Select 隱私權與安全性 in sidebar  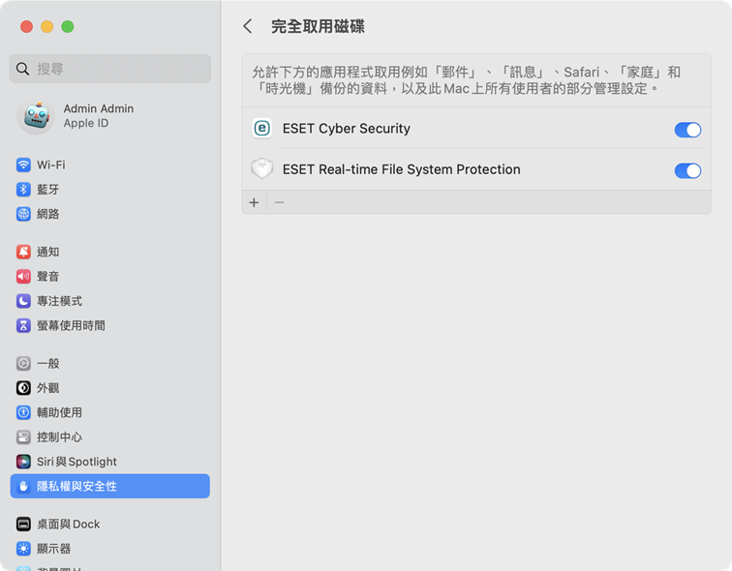pyautogui.click(x=110, y=486)
